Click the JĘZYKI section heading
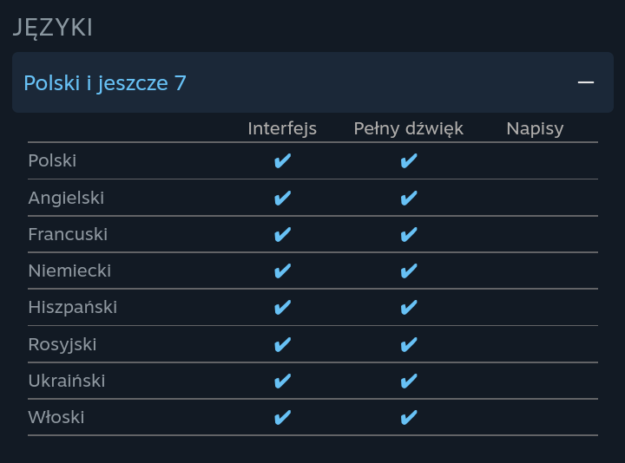The image size is (625, 463). tap(53, 27)
